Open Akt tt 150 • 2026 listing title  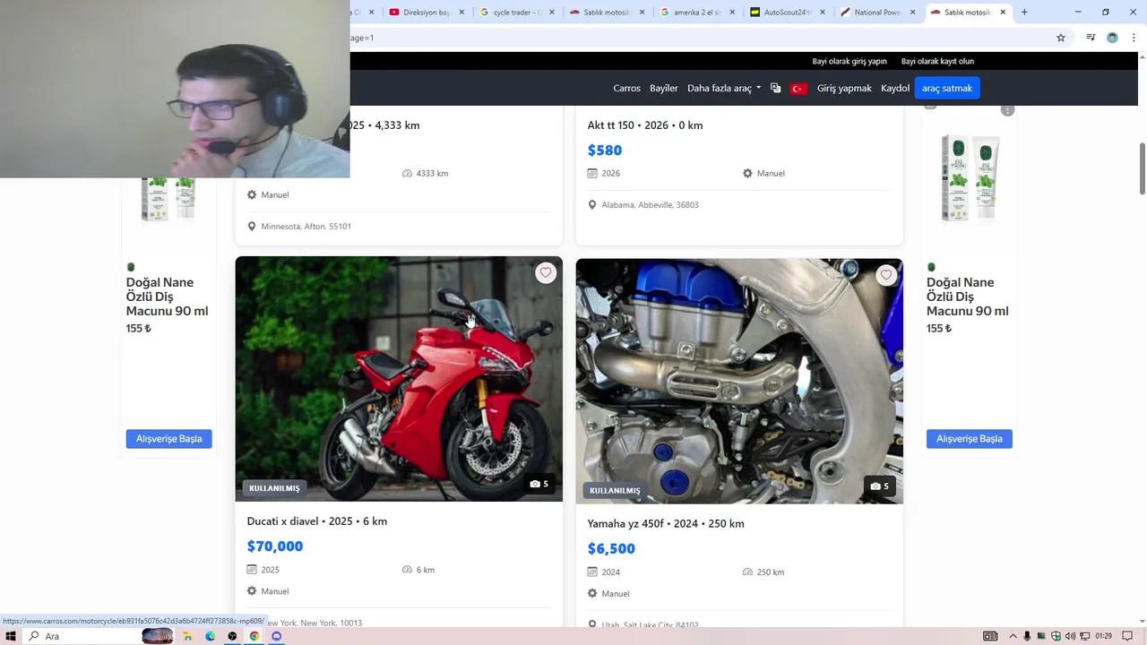coord(645,125)
